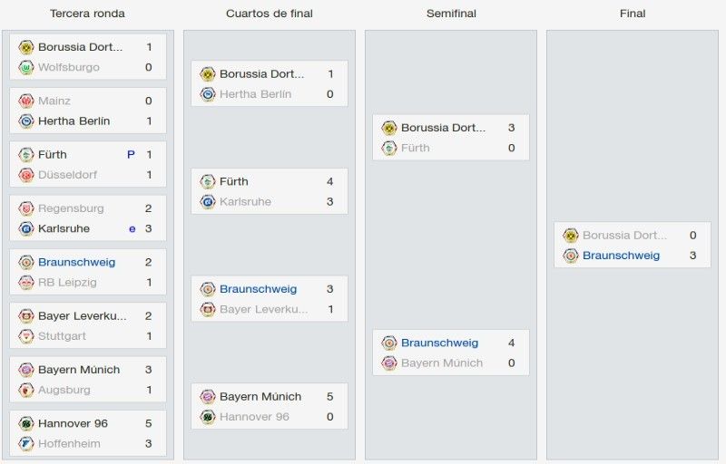Viewport: 726px width, 464px height.
Task: Open Braunschweig link in the Semifinal
Action: (x=439, y=343)
